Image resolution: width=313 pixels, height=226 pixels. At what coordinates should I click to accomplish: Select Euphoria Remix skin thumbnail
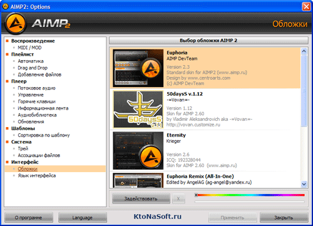tap(138, 180)
